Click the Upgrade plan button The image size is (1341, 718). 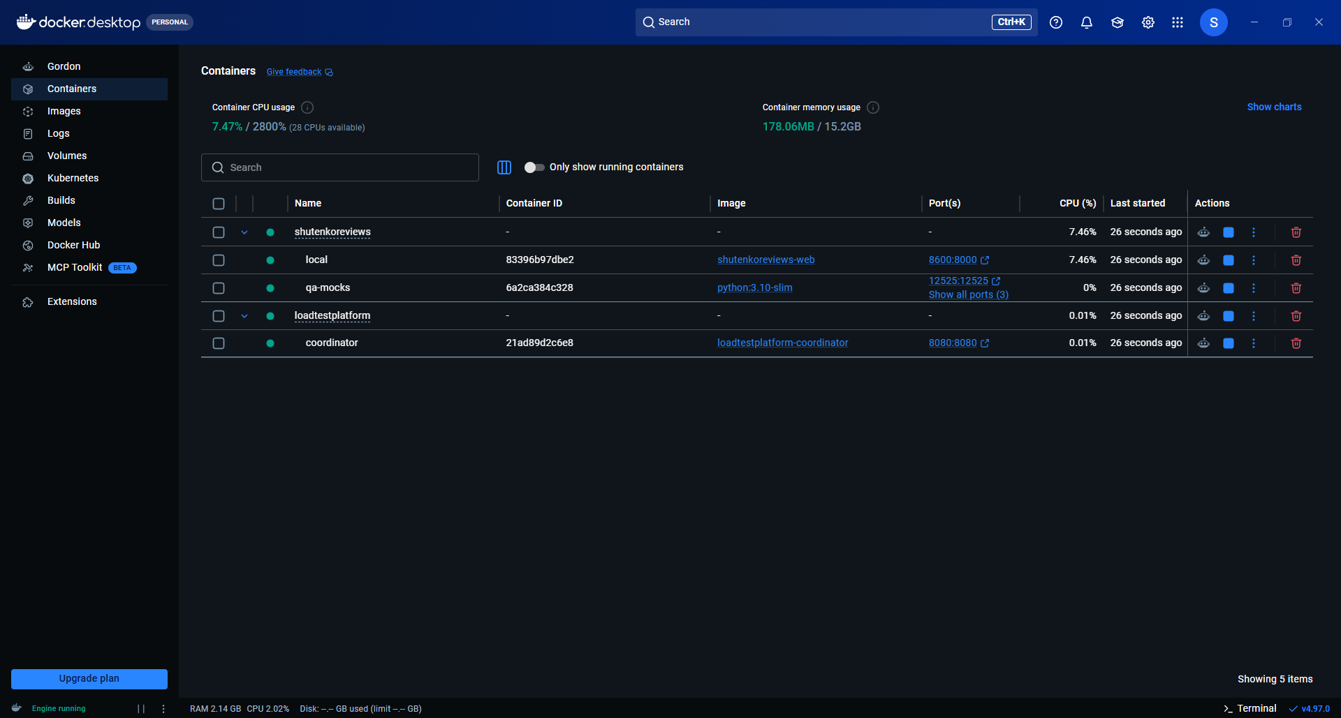pos(89,679)
